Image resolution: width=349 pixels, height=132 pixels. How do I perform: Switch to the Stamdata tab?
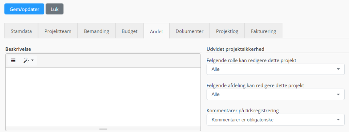(x=21, y=31)
